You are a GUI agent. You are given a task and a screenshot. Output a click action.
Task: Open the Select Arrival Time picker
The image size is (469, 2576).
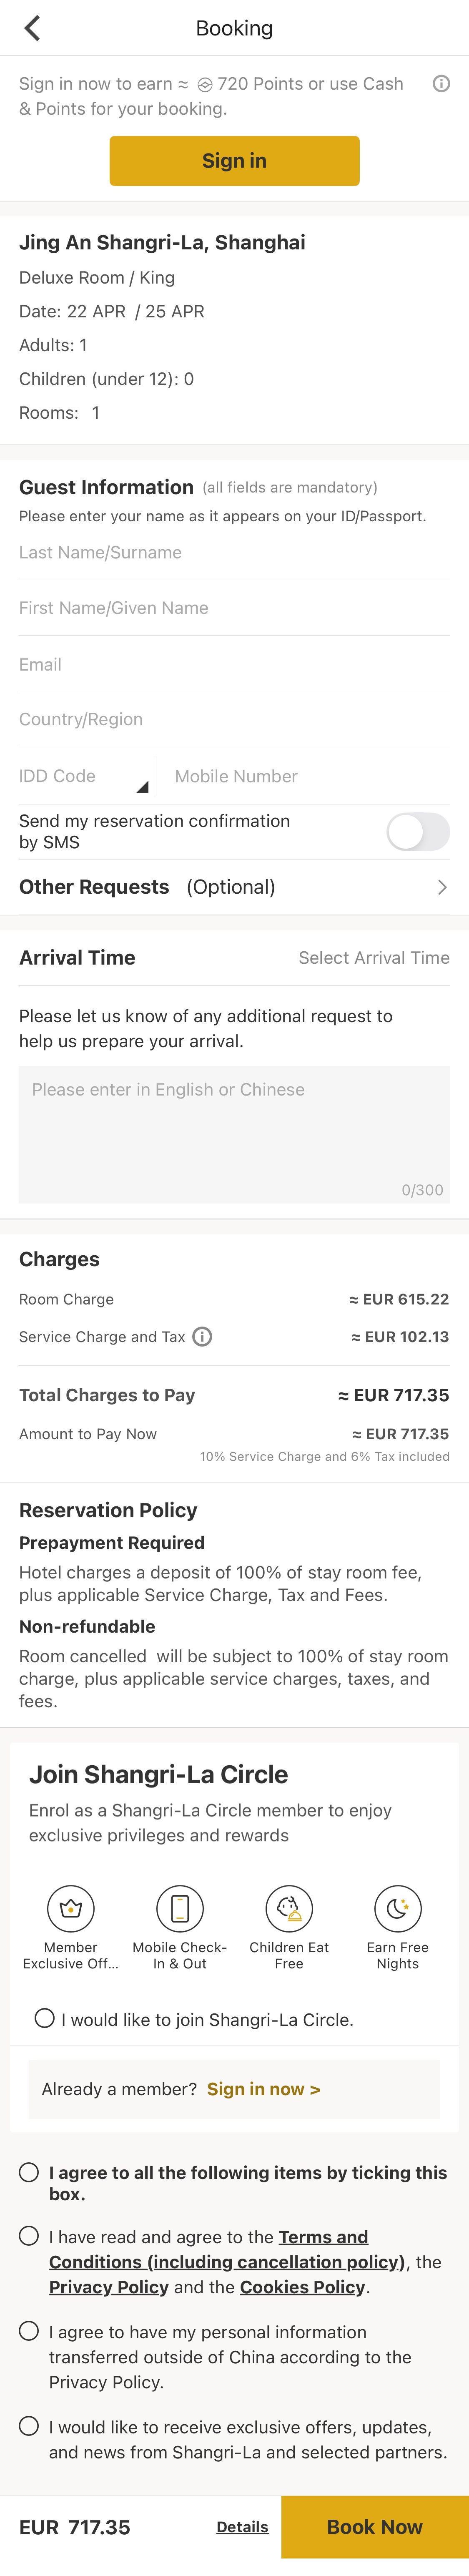point(373,957)
